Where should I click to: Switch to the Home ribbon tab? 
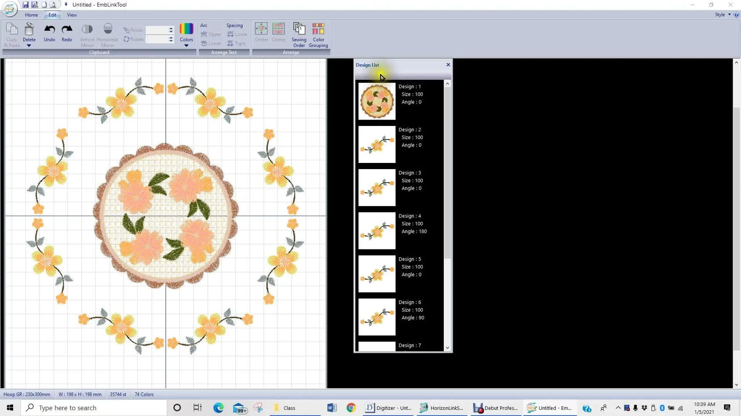pos(31,15)
